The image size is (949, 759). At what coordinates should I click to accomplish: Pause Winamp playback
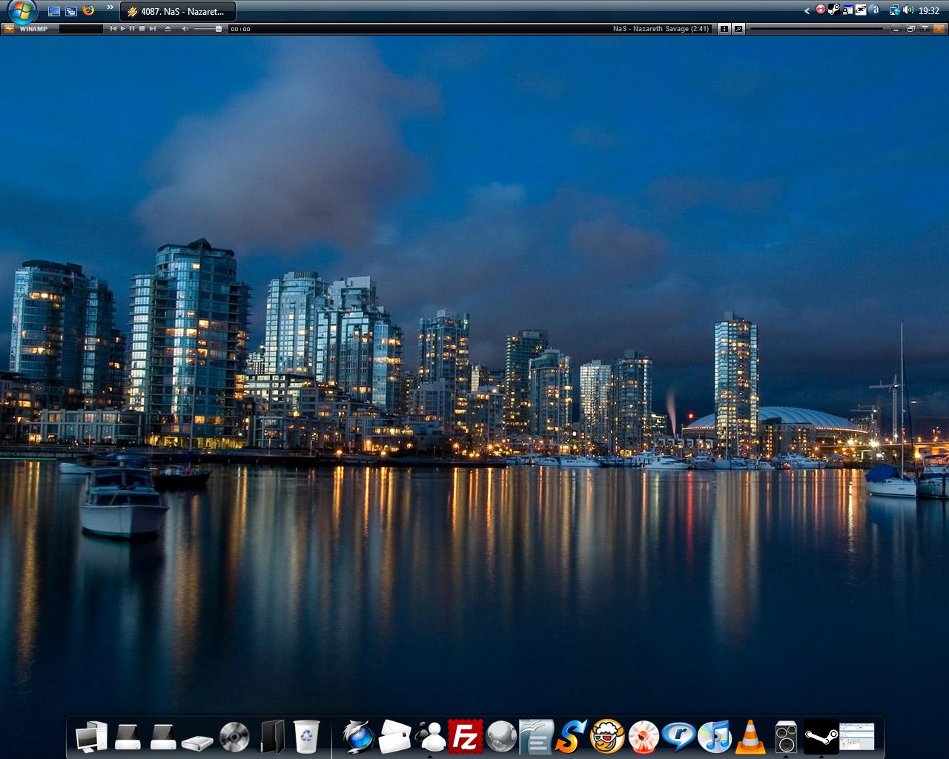pos(132,29)
